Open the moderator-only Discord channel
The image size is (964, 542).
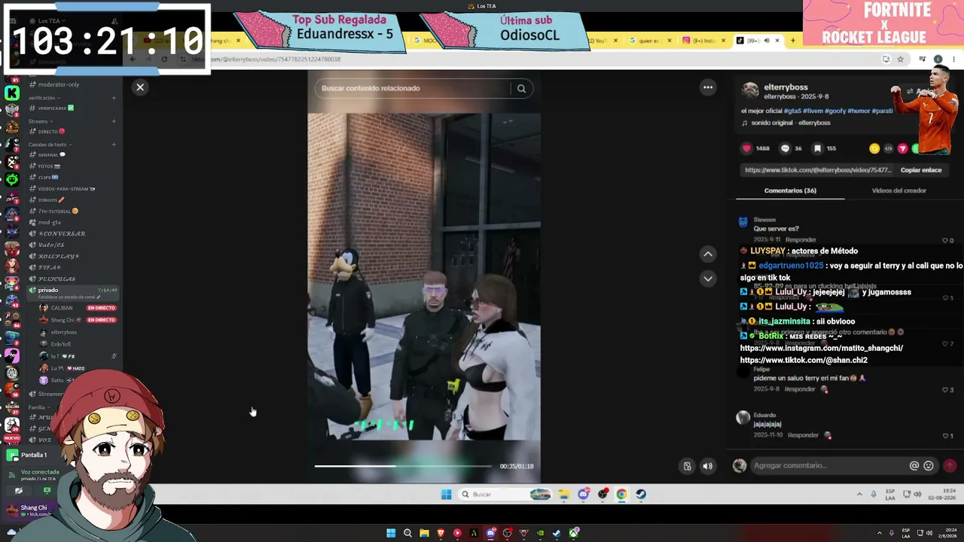click(x=59, y=84)
